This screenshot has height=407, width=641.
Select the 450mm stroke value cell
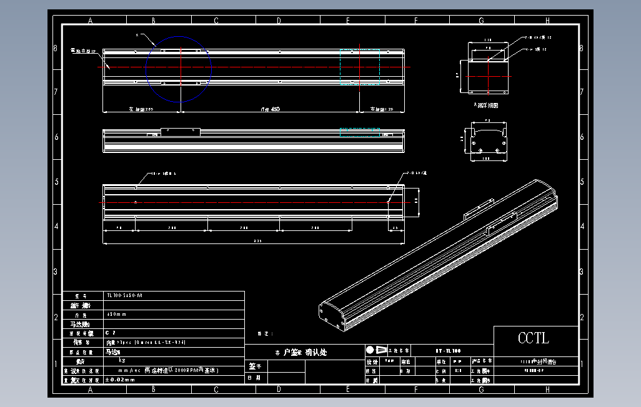point(174,315)
